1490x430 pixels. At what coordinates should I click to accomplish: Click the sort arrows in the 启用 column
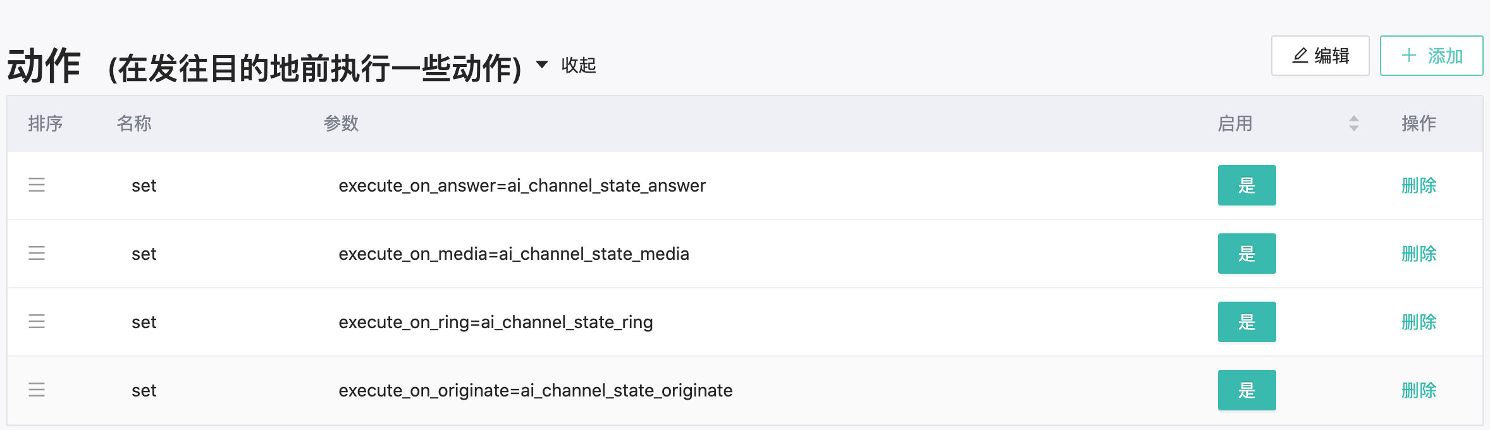click(x=1353, y=123)
